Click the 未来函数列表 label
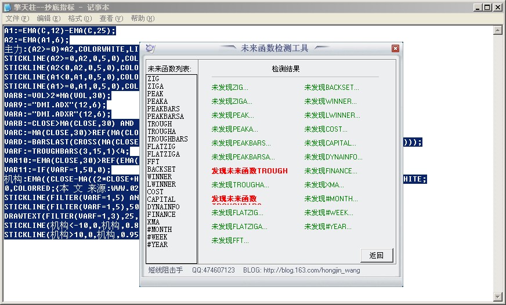 tap(169, 68)
